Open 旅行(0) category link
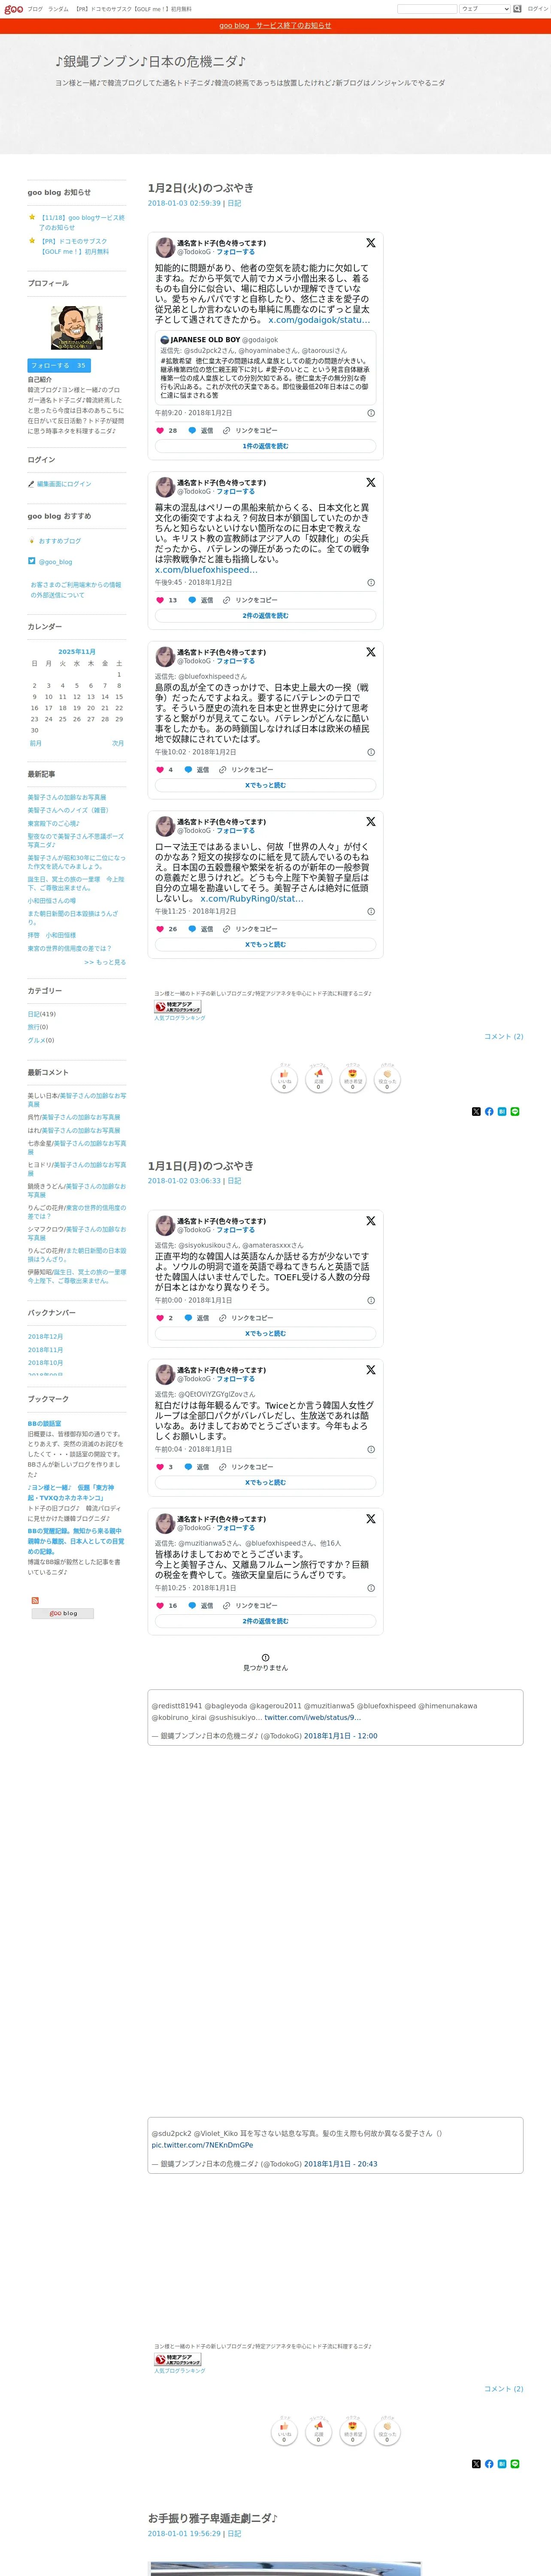 pos(38,1027)
